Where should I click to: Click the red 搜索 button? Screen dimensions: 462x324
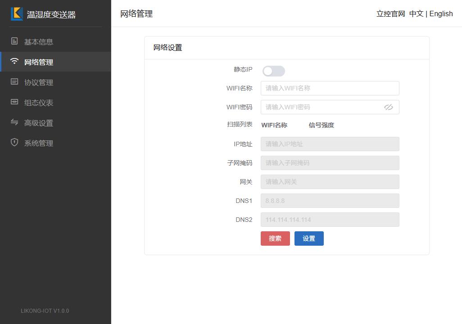tap(275, 238)
